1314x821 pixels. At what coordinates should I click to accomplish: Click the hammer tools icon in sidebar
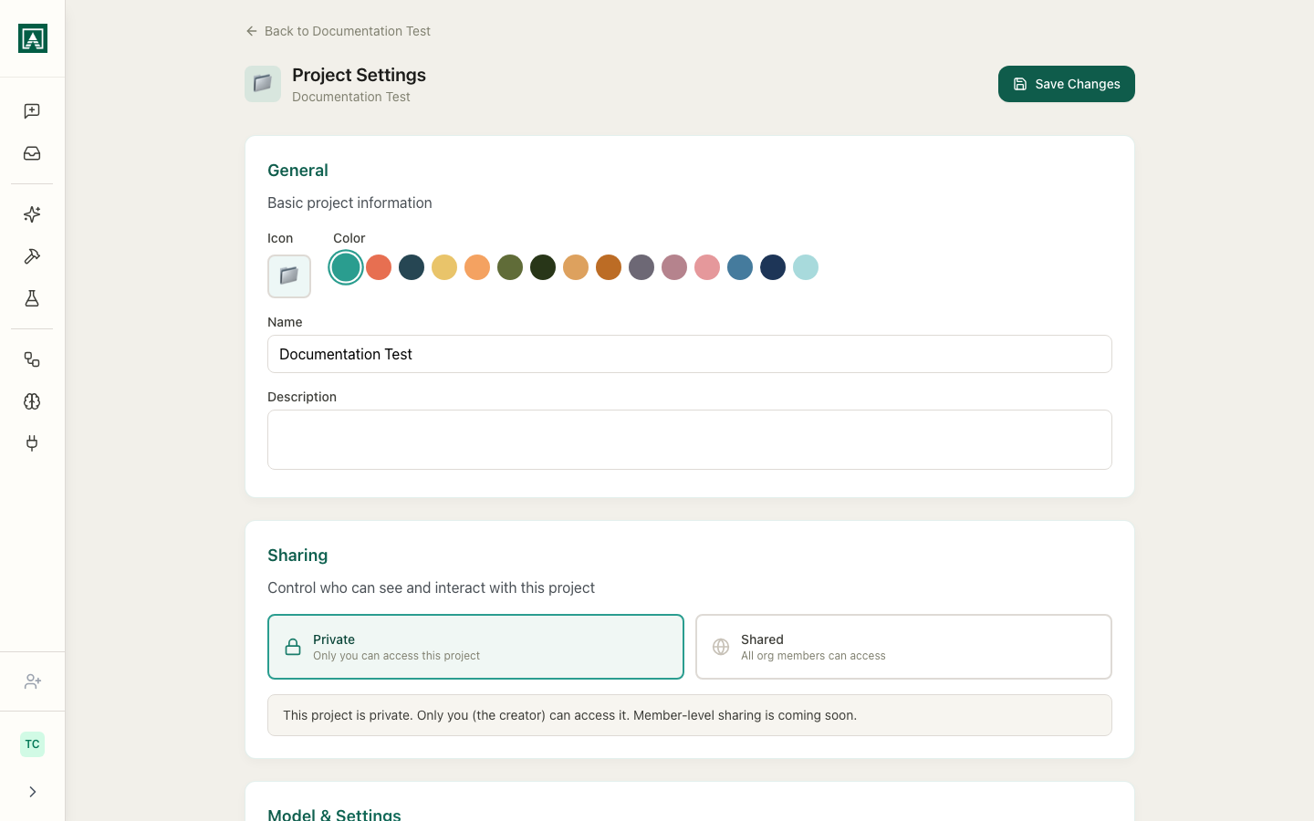click(32, 256)
